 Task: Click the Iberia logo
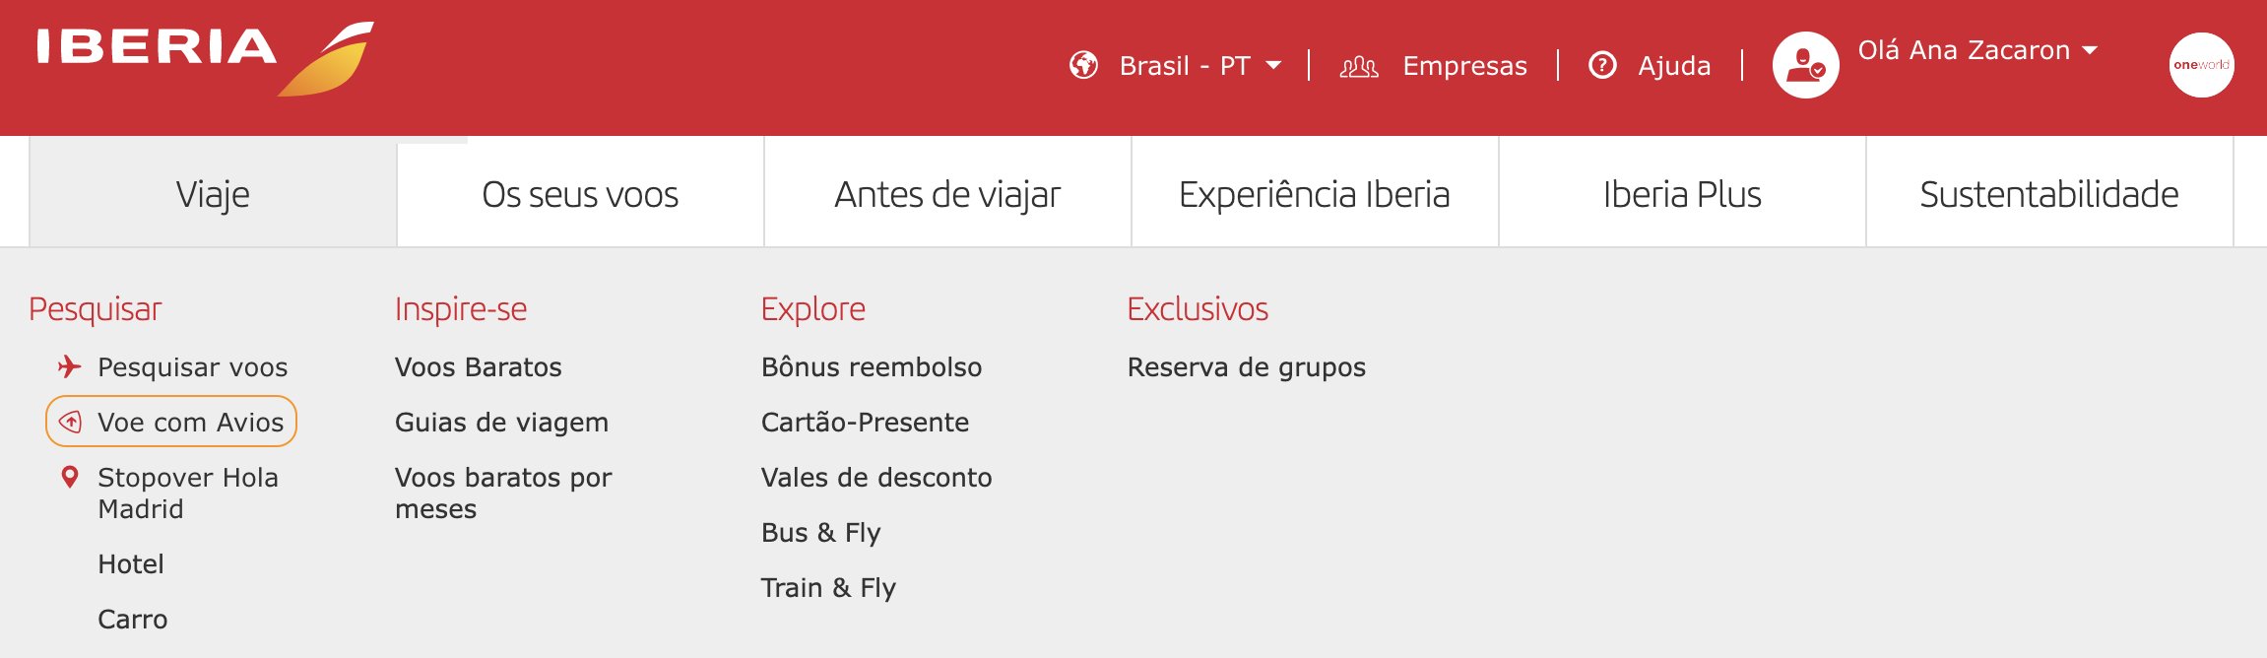point(205,58)
